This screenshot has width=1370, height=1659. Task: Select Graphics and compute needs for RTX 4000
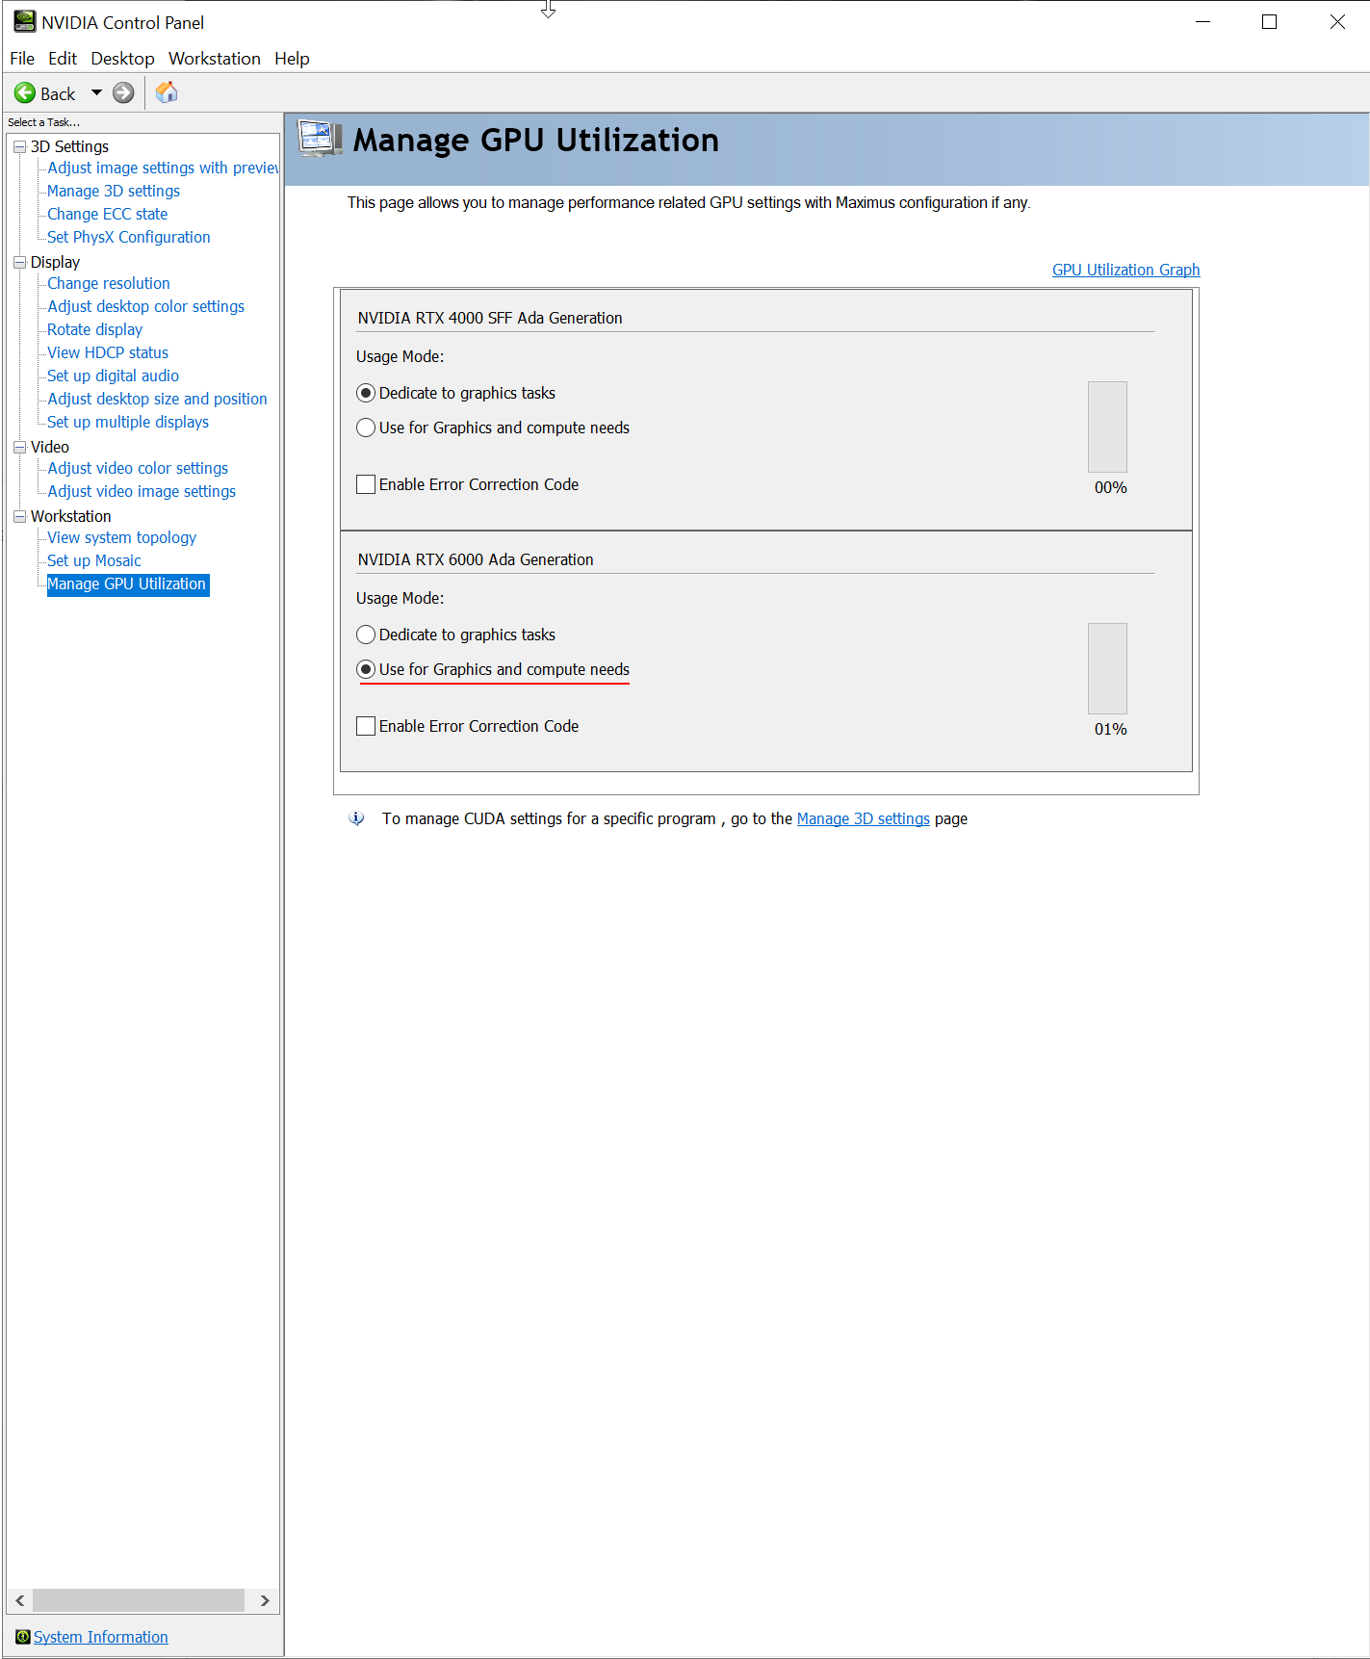point(366,428)
